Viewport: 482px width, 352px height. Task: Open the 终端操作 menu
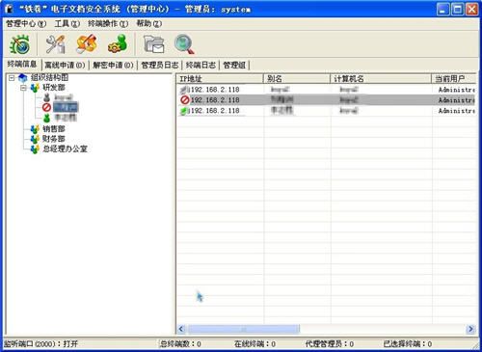pos(108,23)
